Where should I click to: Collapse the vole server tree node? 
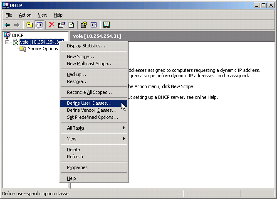tap(7, 42)
